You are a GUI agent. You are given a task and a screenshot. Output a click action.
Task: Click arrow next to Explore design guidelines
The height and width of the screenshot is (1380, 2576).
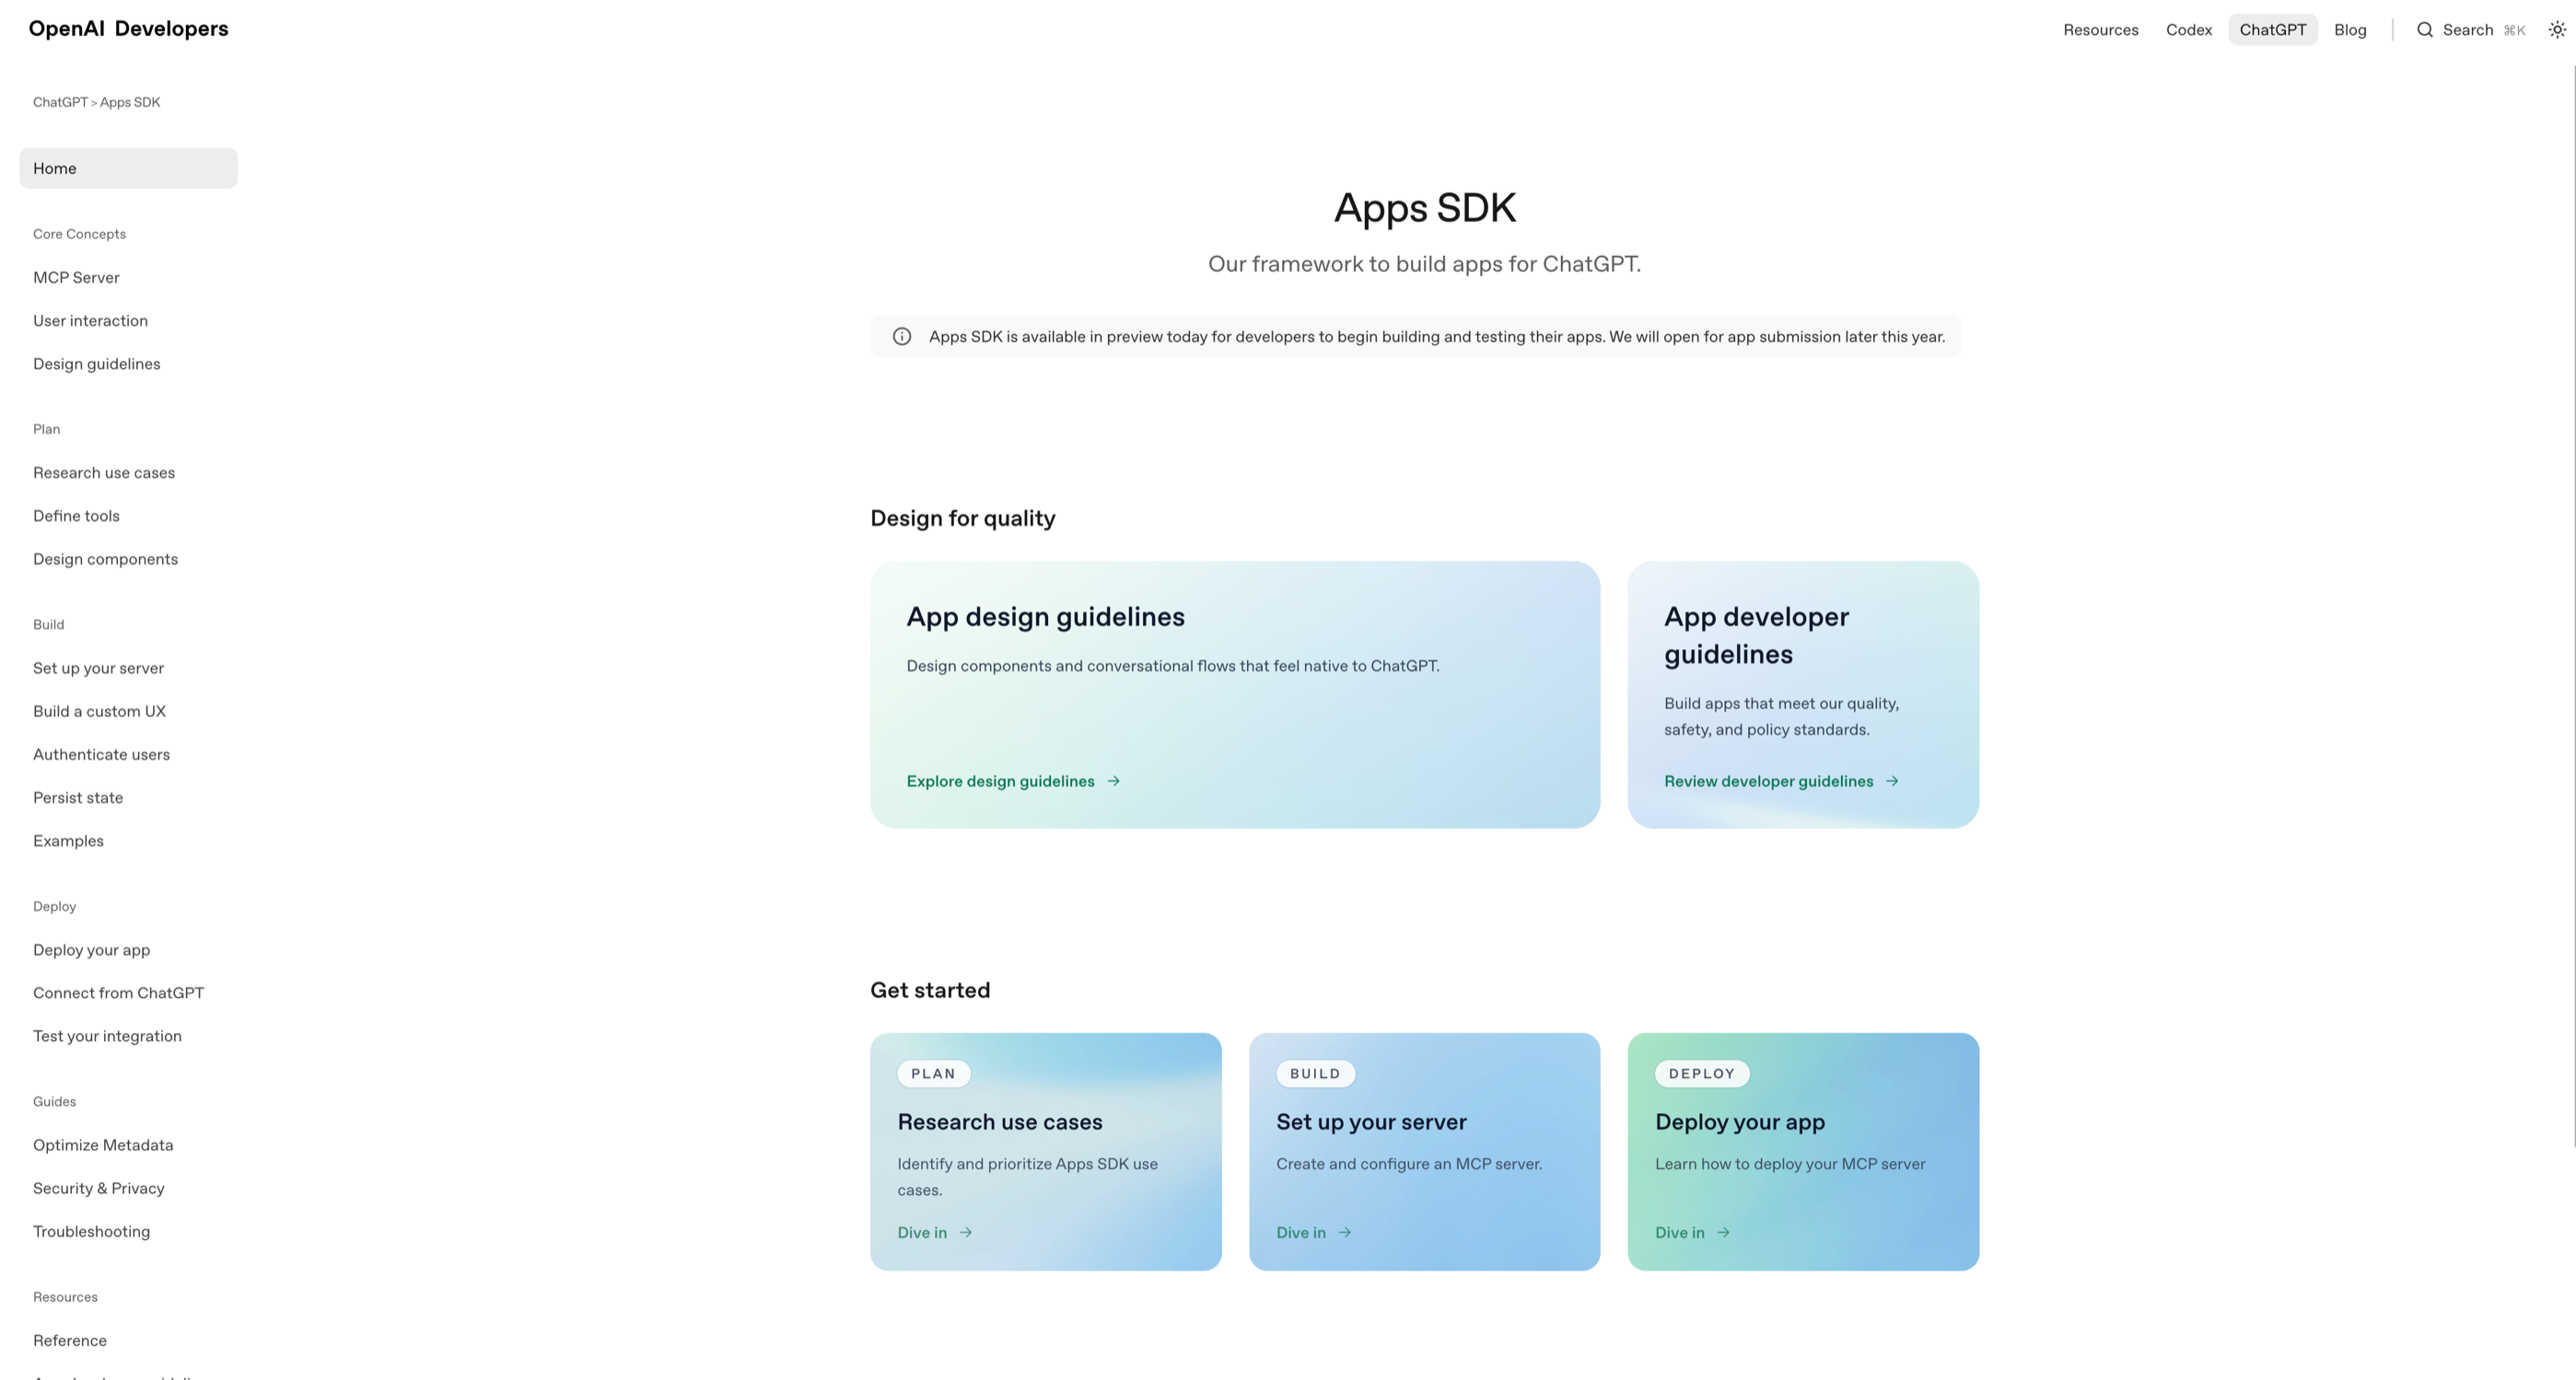point(1113,782)
